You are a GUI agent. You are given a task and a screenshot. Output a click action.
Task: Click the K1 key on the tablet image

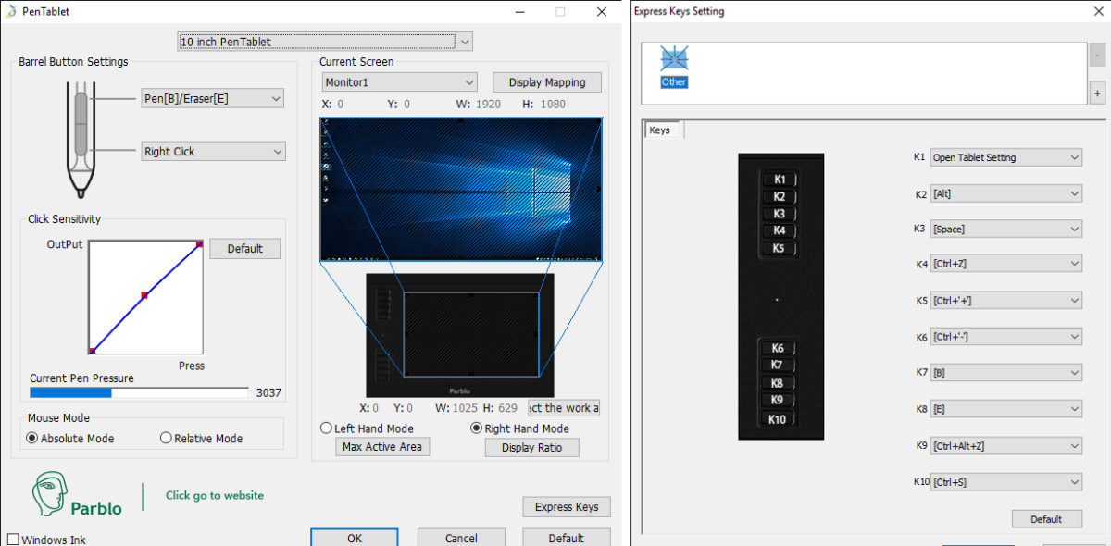(779, 180)
